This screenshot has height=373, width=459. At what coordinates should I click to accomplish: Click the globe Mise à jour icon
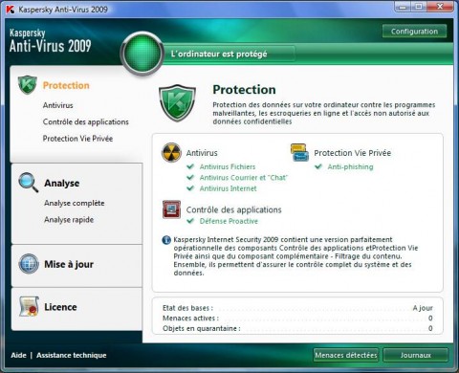29,264
